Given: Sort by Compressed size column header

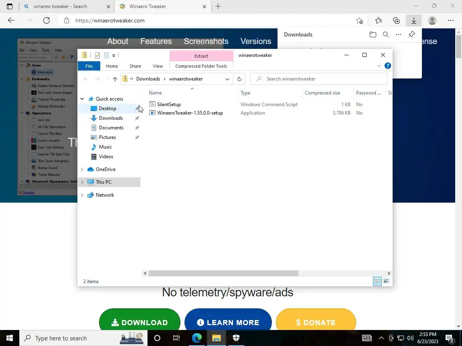Looking at the screenshot, I should click(x=322, y=93).
